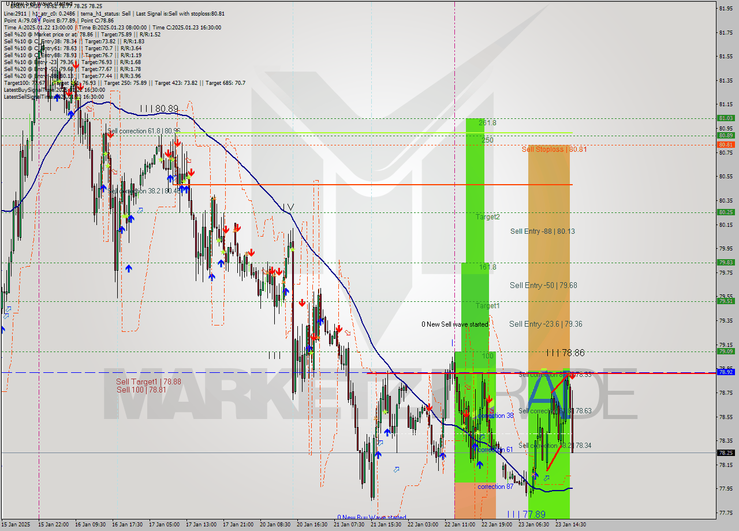Click the 77.75 price axis label
This screenshot has height=531, width=739.
tap(726, 513)
